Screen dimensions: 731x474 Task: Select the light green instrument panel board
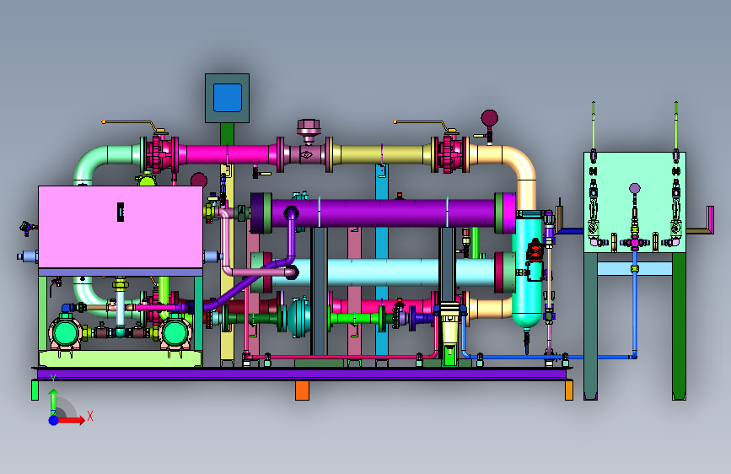coord(635,202)
